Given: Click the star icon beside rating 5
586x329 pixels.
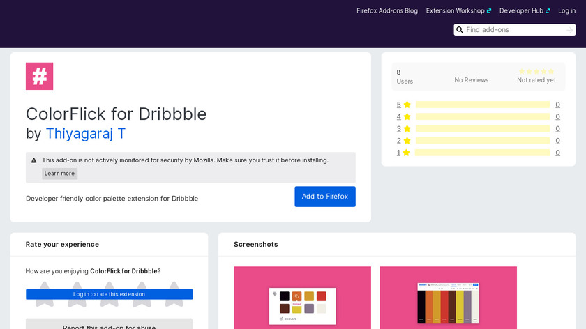Looking at the screenshot, I should pyautogui.click(x=407, y=105).
